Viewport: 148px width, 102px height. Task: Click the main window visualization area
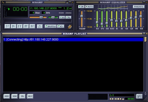17,15
